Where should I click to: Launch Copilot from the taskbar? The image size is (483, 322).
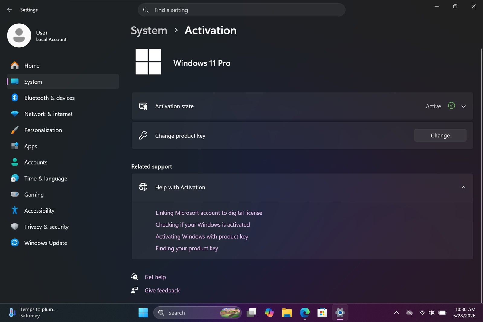tap(269, 313)
